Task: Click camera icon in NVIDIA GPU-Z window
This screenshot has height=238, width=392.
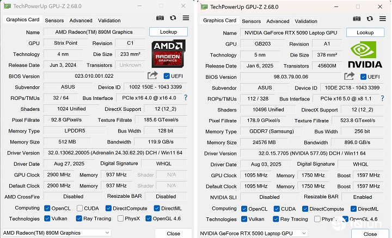Action: pos(358,19)
